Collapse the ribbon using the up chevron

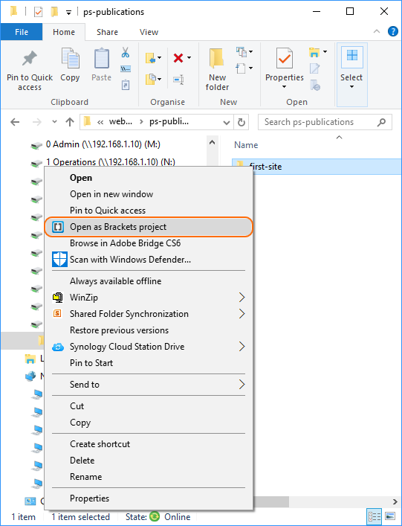[377, 31]
